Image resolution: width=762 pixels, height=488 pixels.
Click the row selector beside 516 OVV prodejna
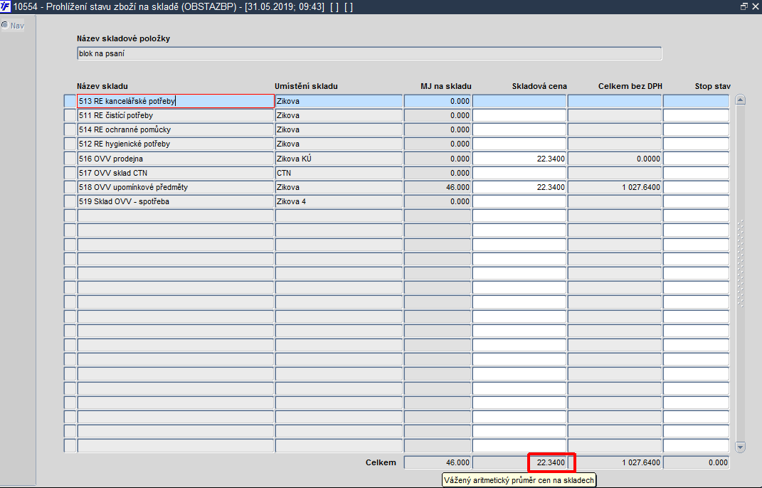pyautogui.click(x=70, y=159)
